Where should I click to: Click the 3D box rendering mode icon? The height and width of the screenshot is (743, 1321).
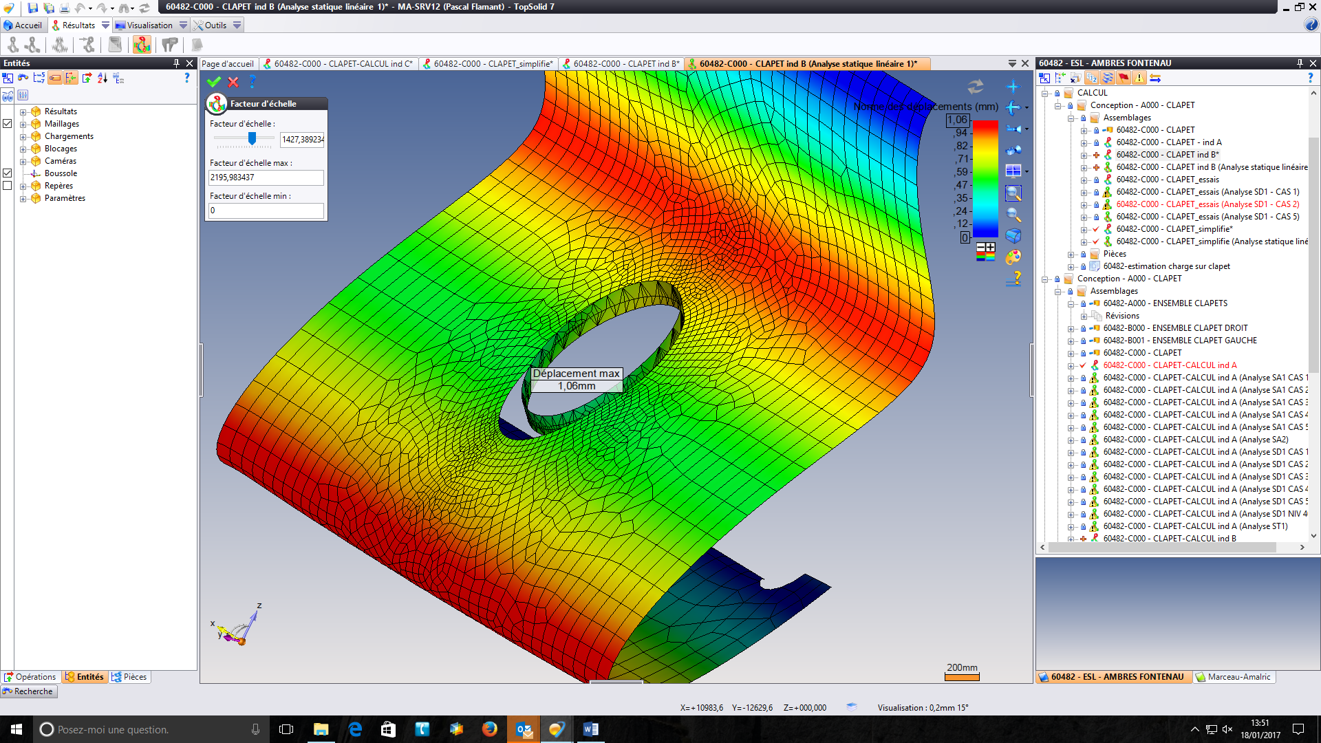1013,236
